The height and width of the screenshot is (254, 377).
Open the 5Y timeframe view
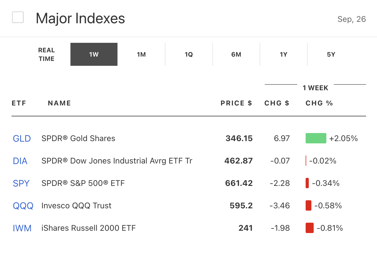[x=331, y=55]
